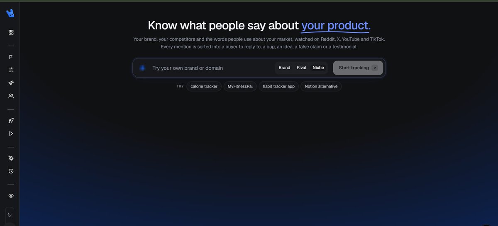The image size is (498, 226).
Task: Try the 'calorie tracker' suggestion chip
Action: [204, 86]
